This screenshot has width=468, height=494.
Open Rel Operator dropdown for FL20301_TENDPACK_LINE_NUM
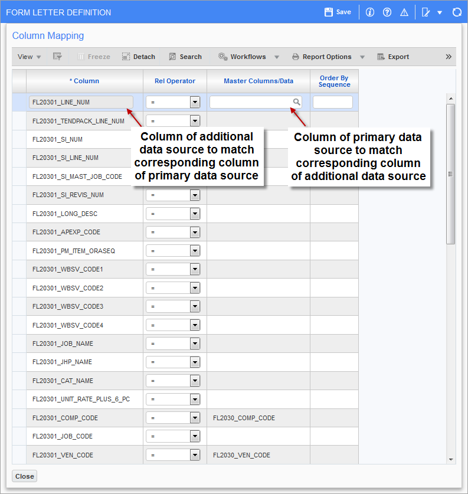195,120
